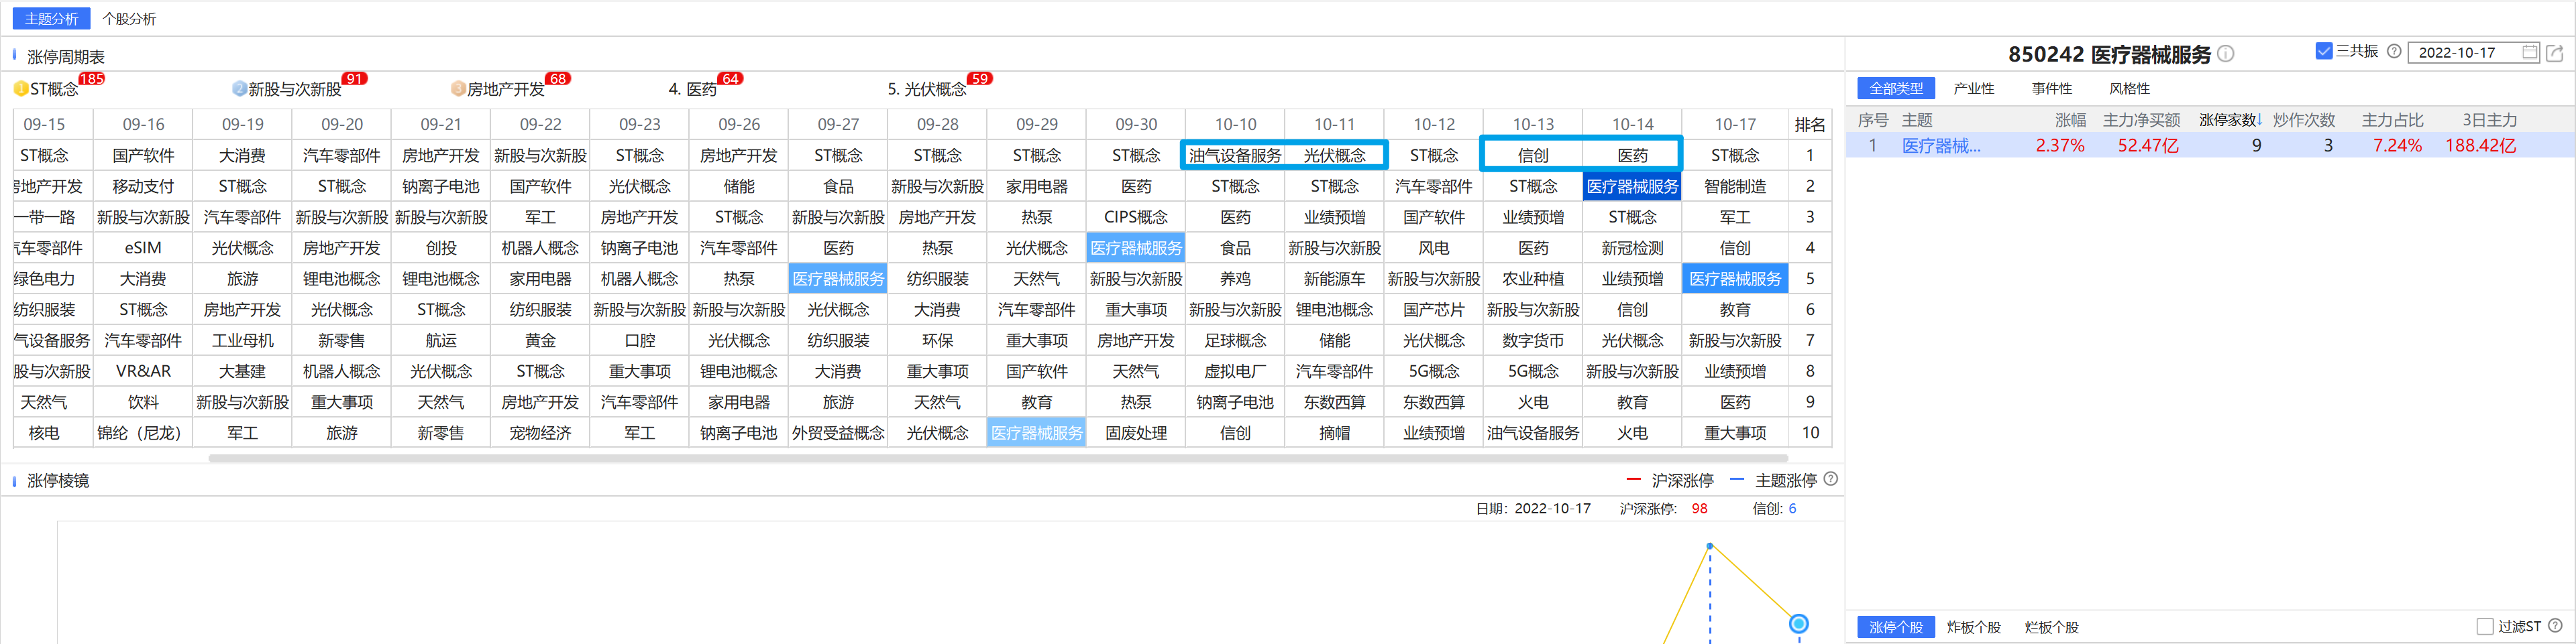Click the 锦纶（尼龙）cell
This screenshot has height=644, width=2576.
click(x=143, y=432)
